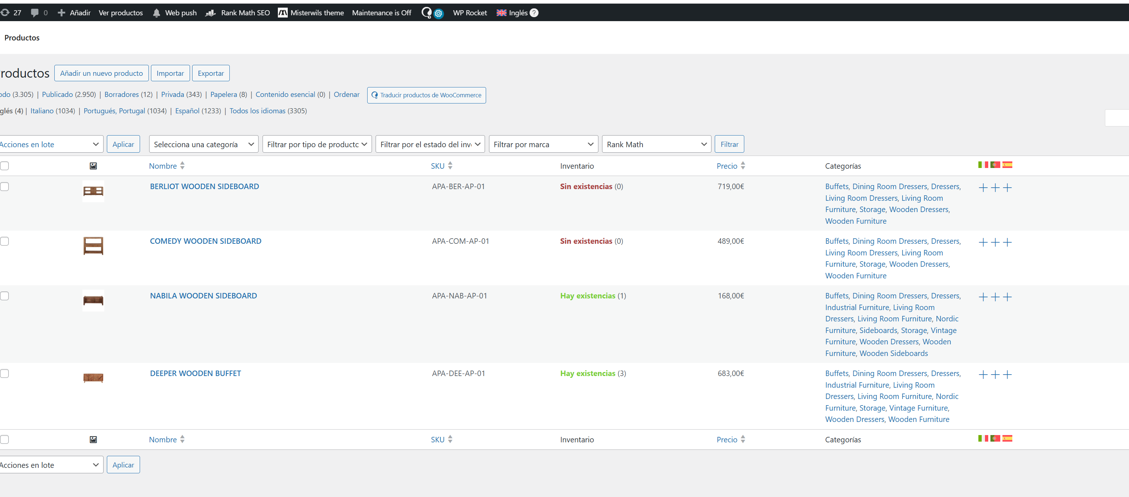Open the Rank Math filter dropdown
This screenshot has height=497, width=1129.
(x=656, y=145)
